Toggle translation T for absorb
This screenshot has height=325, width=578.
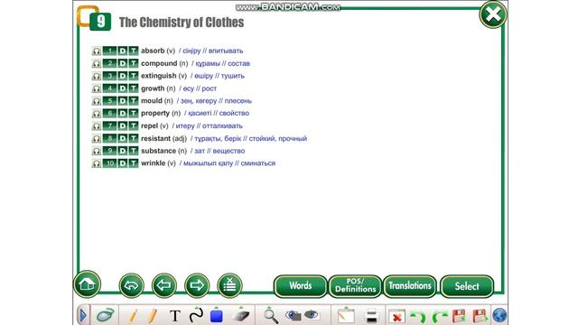pyautogui.click(x=133, y=51)
